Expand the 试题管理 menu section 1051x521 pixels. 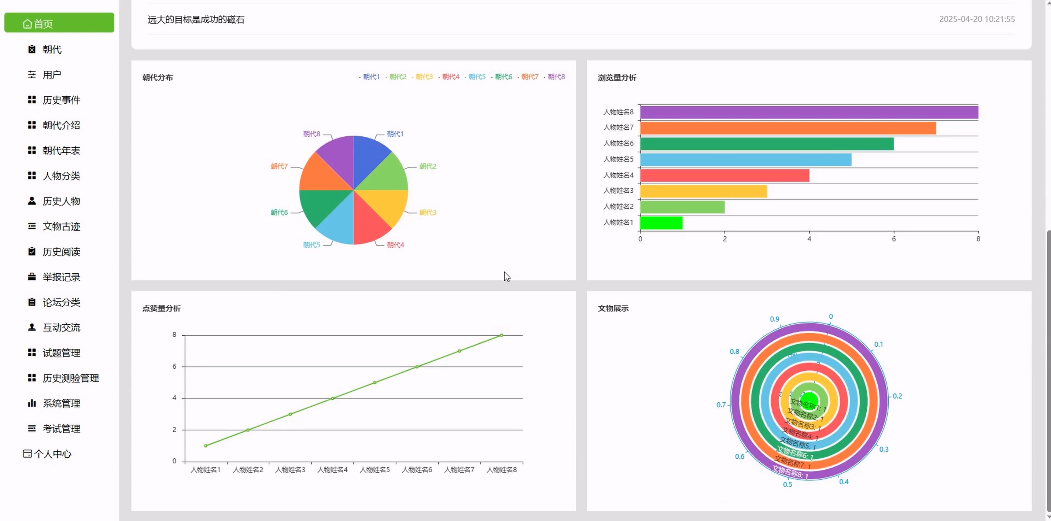pos(61,353)
